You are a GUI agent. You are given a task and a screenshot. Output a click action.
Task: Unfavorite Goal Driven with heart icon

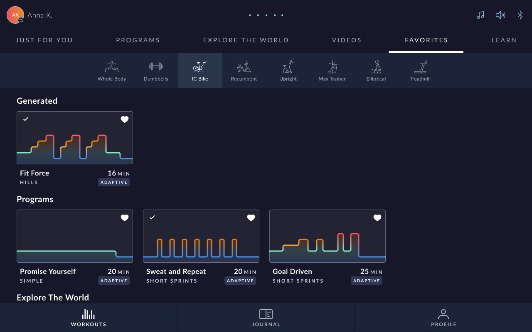(377, 218)
